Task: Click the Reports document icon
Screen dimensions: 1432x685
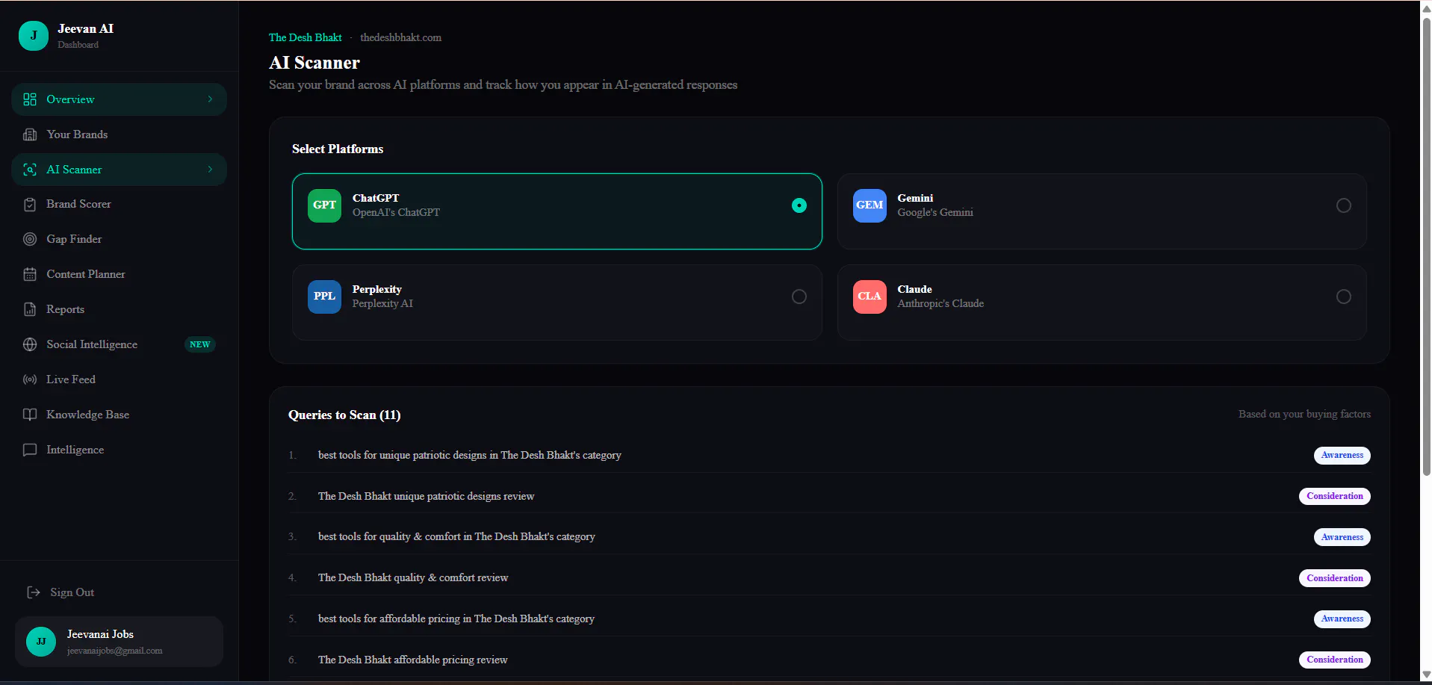Action: pos(30,309)
